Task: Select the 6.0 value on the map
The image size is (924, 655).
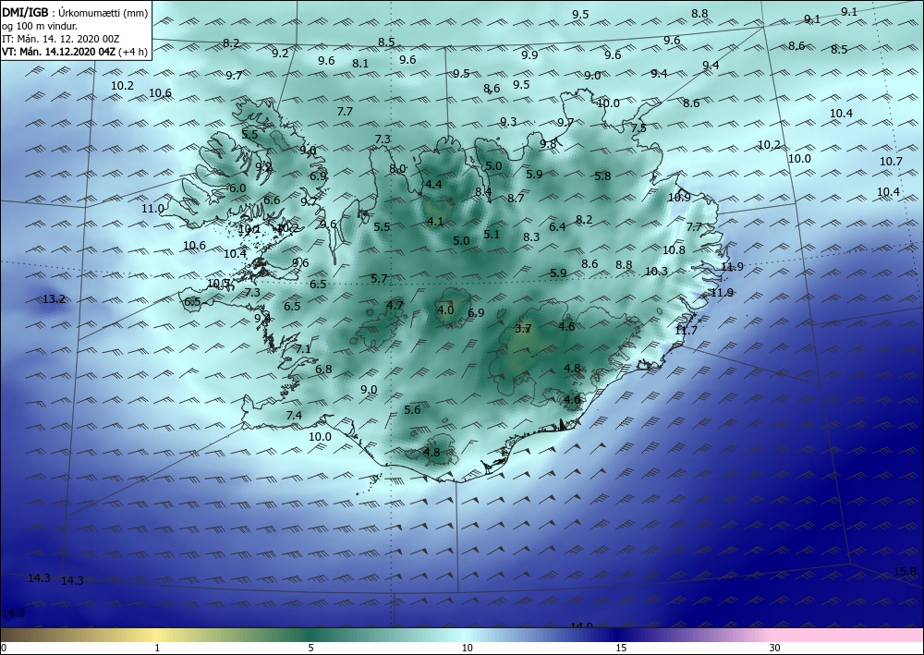Action: pos(237,188)
